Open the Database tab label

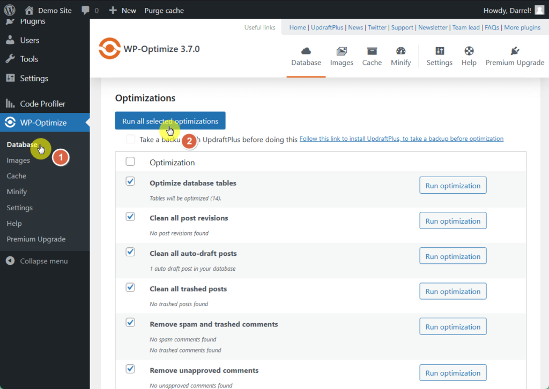306,63
